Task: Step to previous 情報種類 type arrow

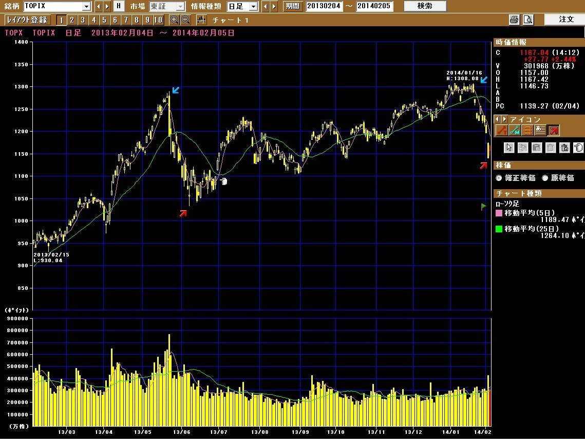Action: 266,6
